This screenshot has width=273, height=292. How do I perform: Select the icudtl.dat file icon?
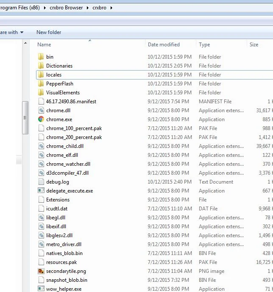[41, 209]
